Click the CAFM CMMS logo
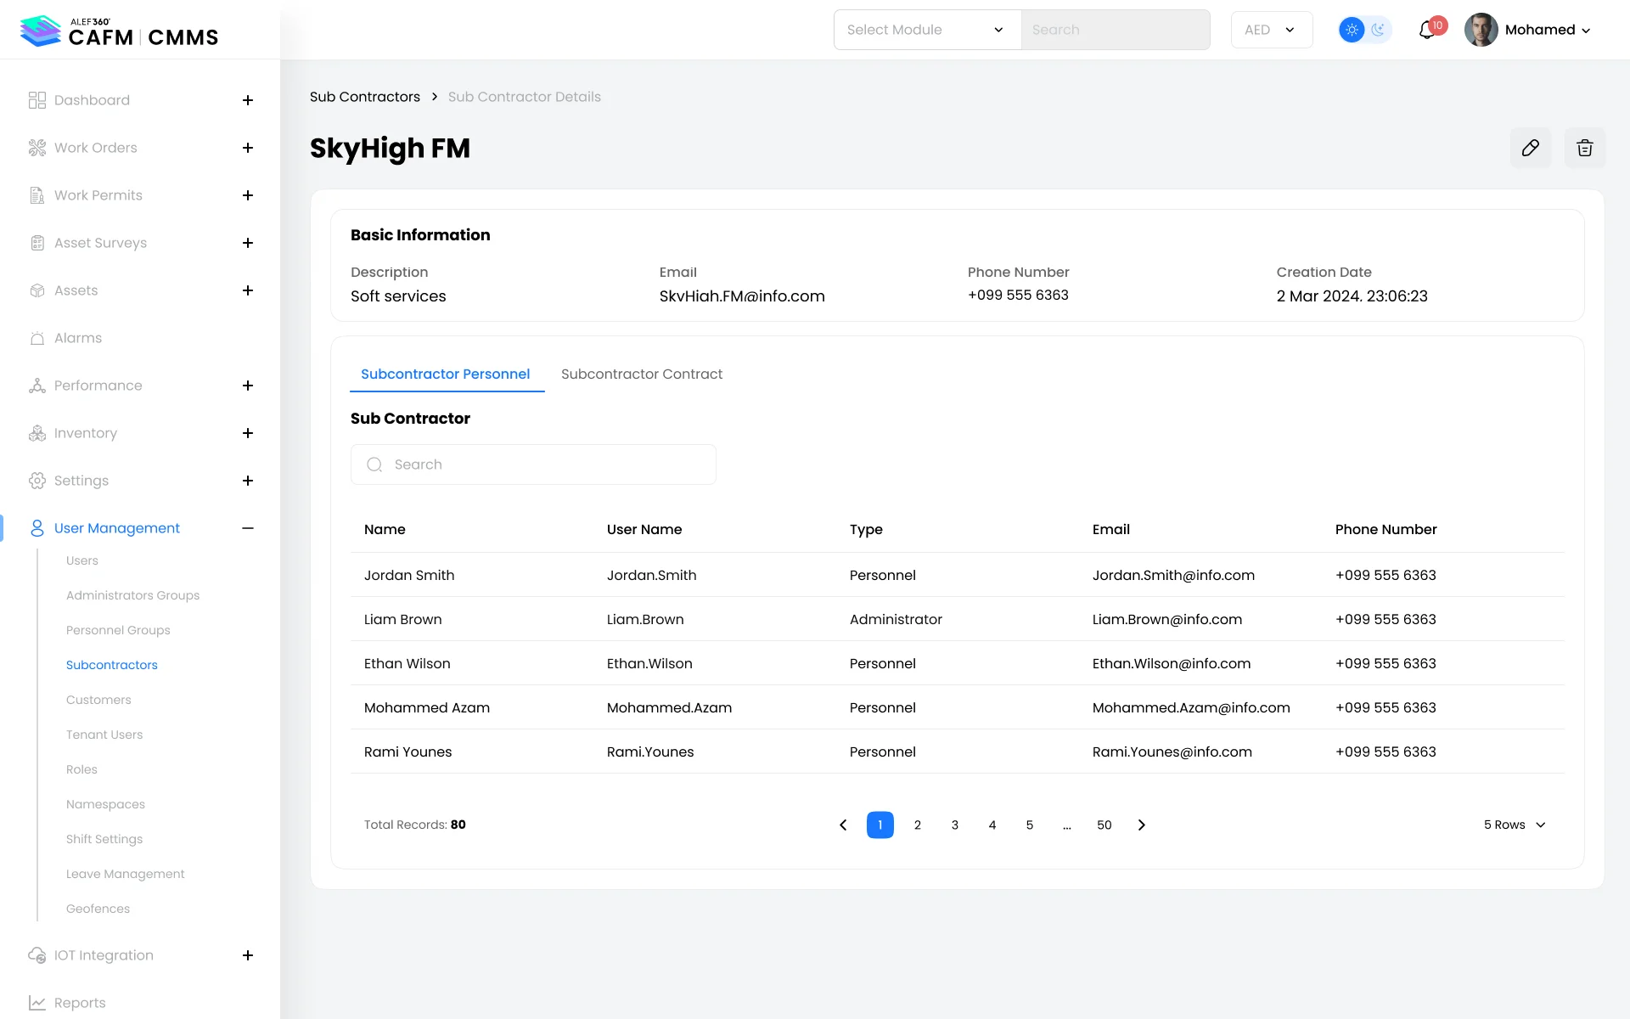Viewport: 1630px width, 1019px height. [x=119, y=31]
